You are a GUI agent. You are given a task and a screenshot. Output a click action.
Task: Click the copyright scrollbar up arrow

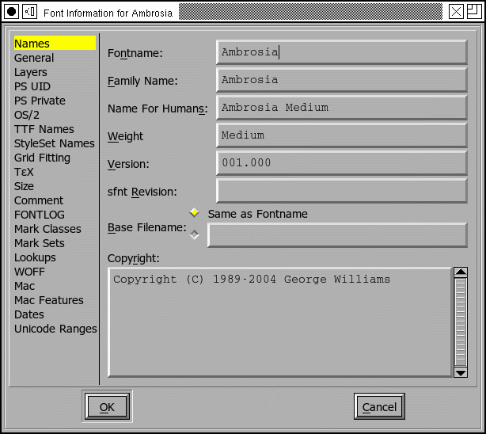click(x=460, y=273)
